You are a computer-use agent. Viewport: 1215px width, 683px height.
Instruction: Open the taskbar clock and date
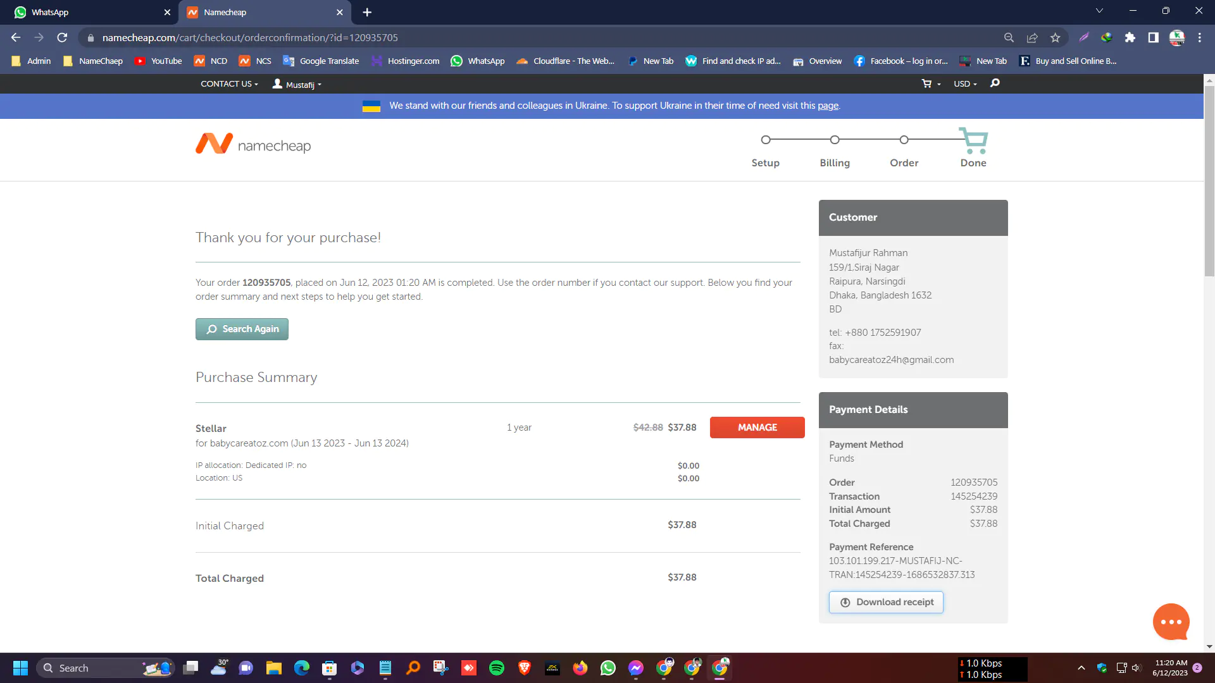(1170, 668)
